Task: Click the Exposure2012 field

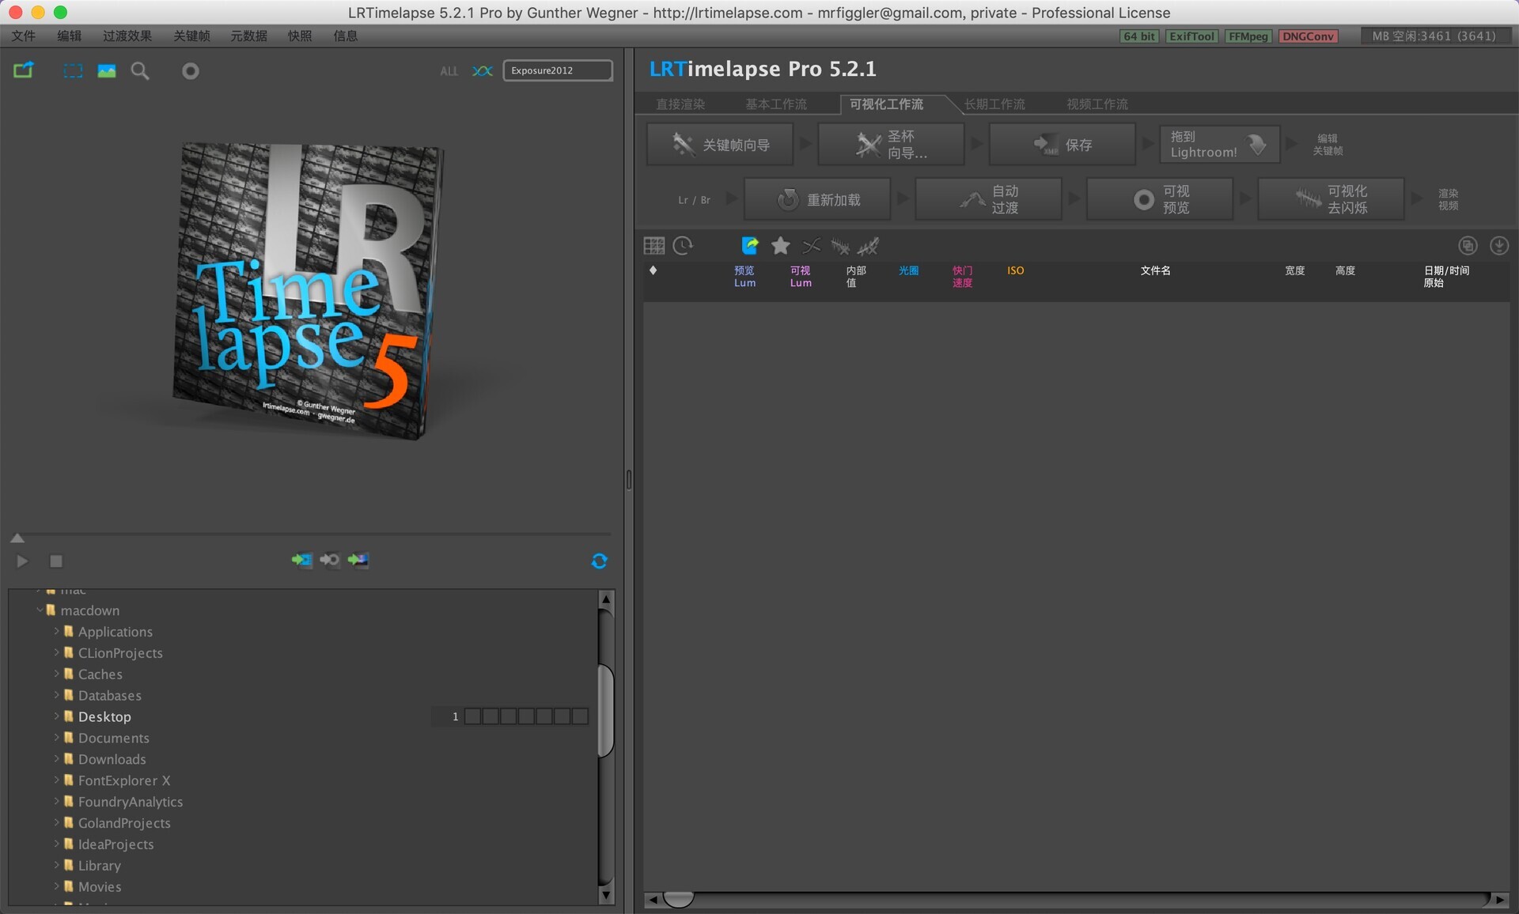Action: pos(558,70)
